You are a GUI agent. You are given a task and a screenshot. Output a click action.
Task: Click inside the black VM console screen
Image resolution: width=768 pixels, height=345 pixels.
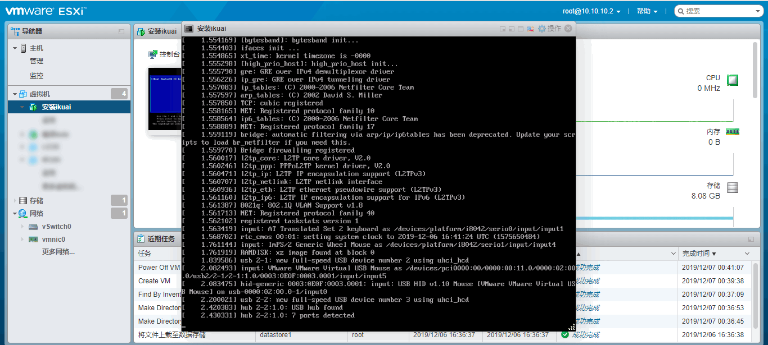[x=379, y=184]
